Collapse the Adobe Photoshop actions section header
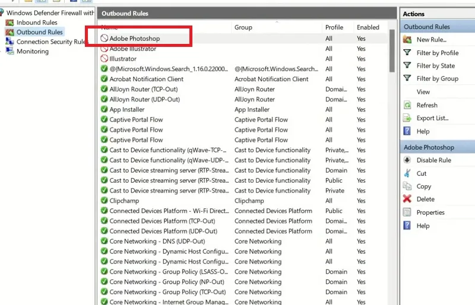The image size is (475, 305). pos(438,148)
